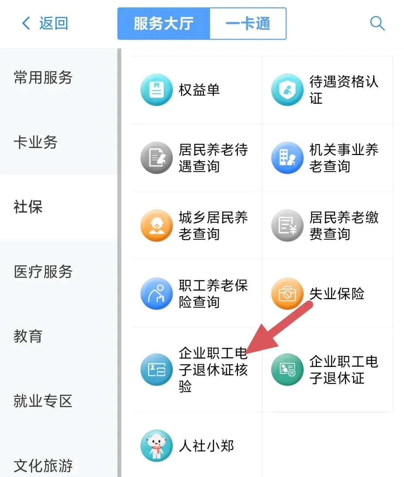
Task: Open the 企业职工电子退休证 green icon
Action: coord(287,370)
